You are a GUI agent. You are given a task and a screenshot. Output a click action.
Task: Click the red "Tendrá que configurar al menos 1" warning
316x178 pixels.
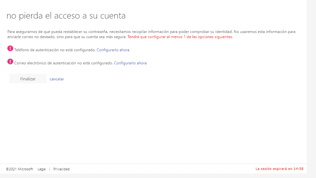click(180, 37)
